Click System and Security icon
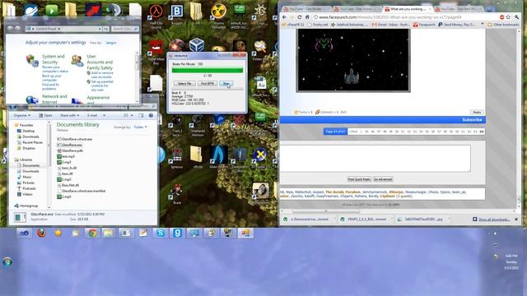 coord(32,61)
